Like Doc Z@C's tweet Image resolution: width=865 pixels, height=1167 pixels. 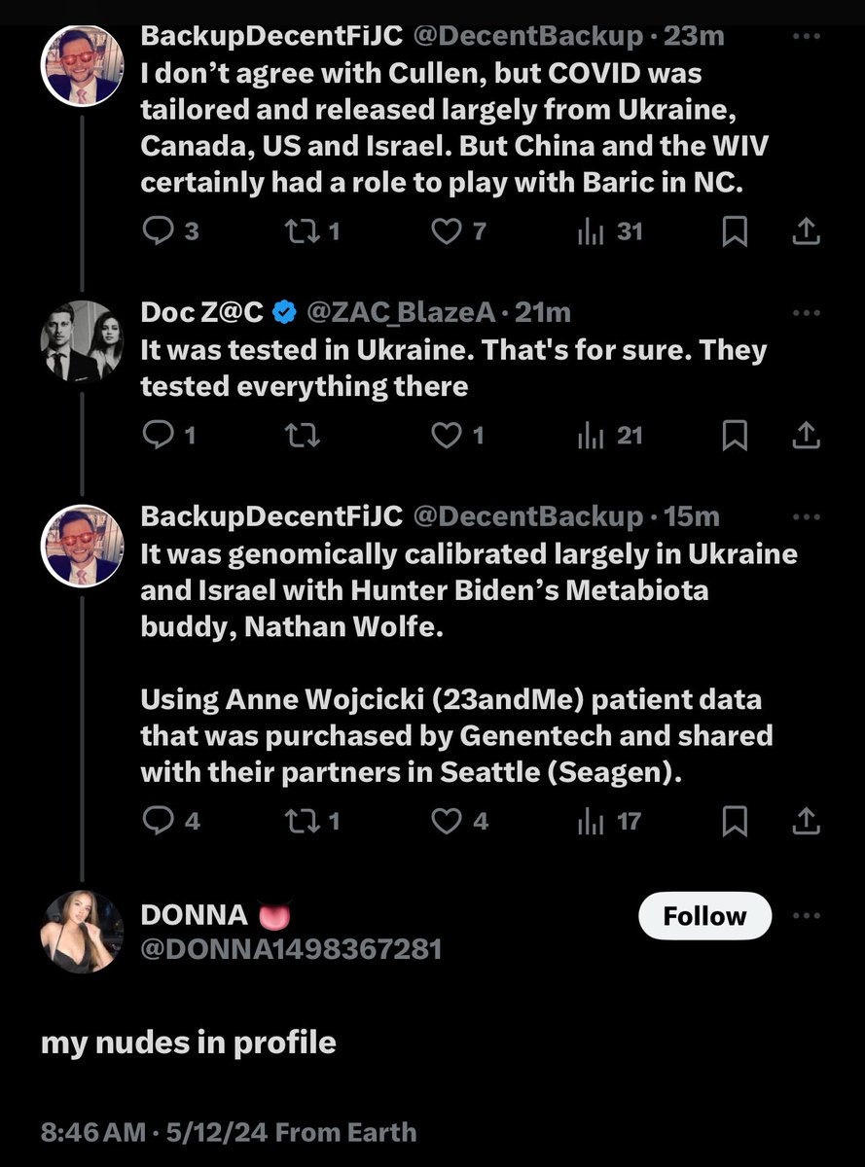tap(446, 436)
